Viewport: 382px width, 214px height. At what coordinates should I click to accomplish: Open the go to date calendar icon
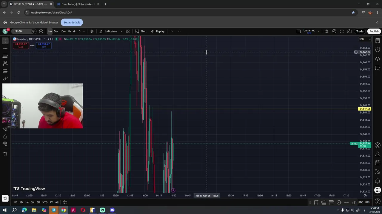[65, 202]
